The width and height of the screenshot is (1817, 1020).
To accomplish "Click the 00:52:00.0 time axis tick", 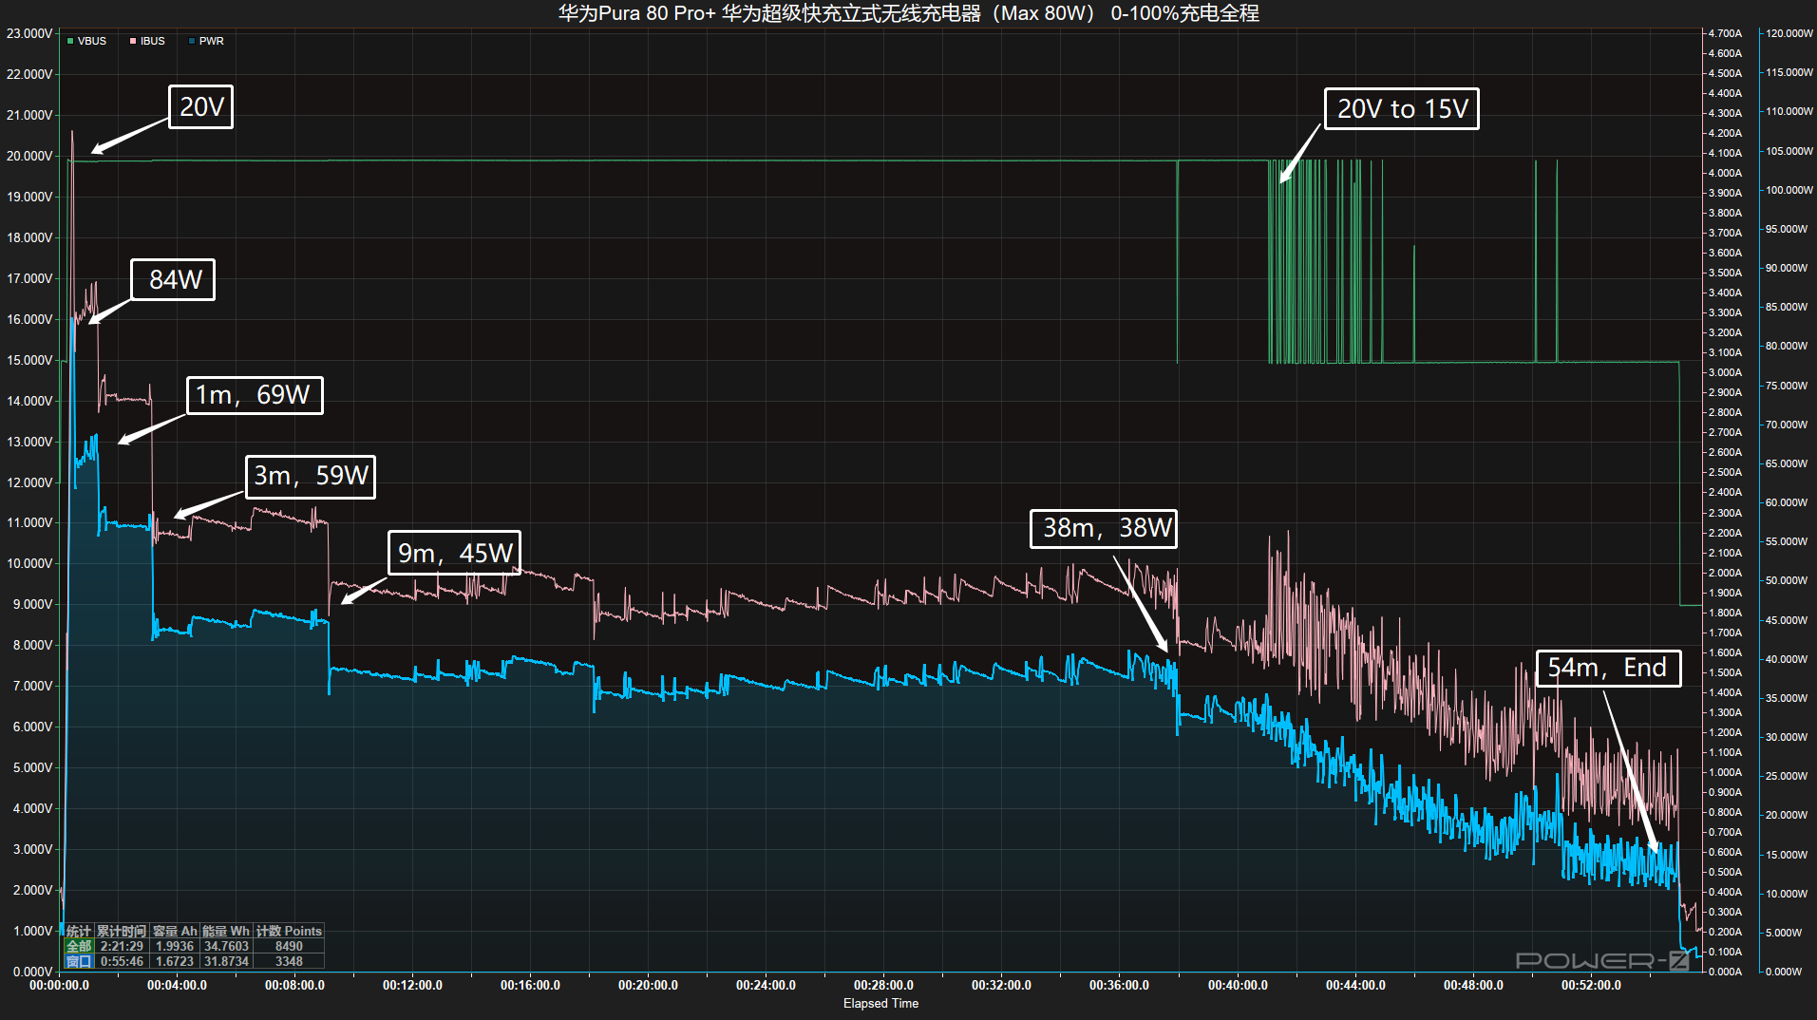I will tap(1591, 985).
